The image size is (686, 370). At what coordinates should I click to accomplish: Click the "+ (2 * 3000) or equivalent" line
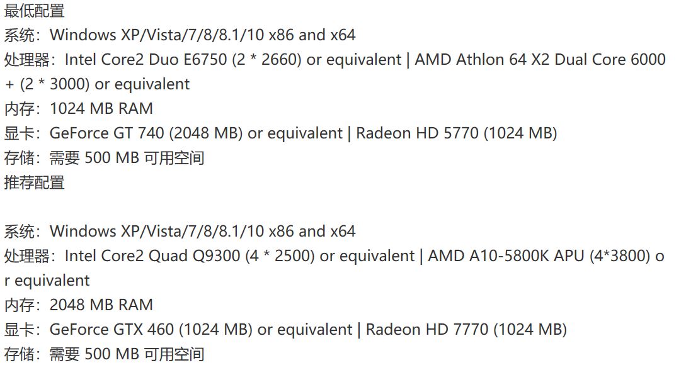coord(97,84)
